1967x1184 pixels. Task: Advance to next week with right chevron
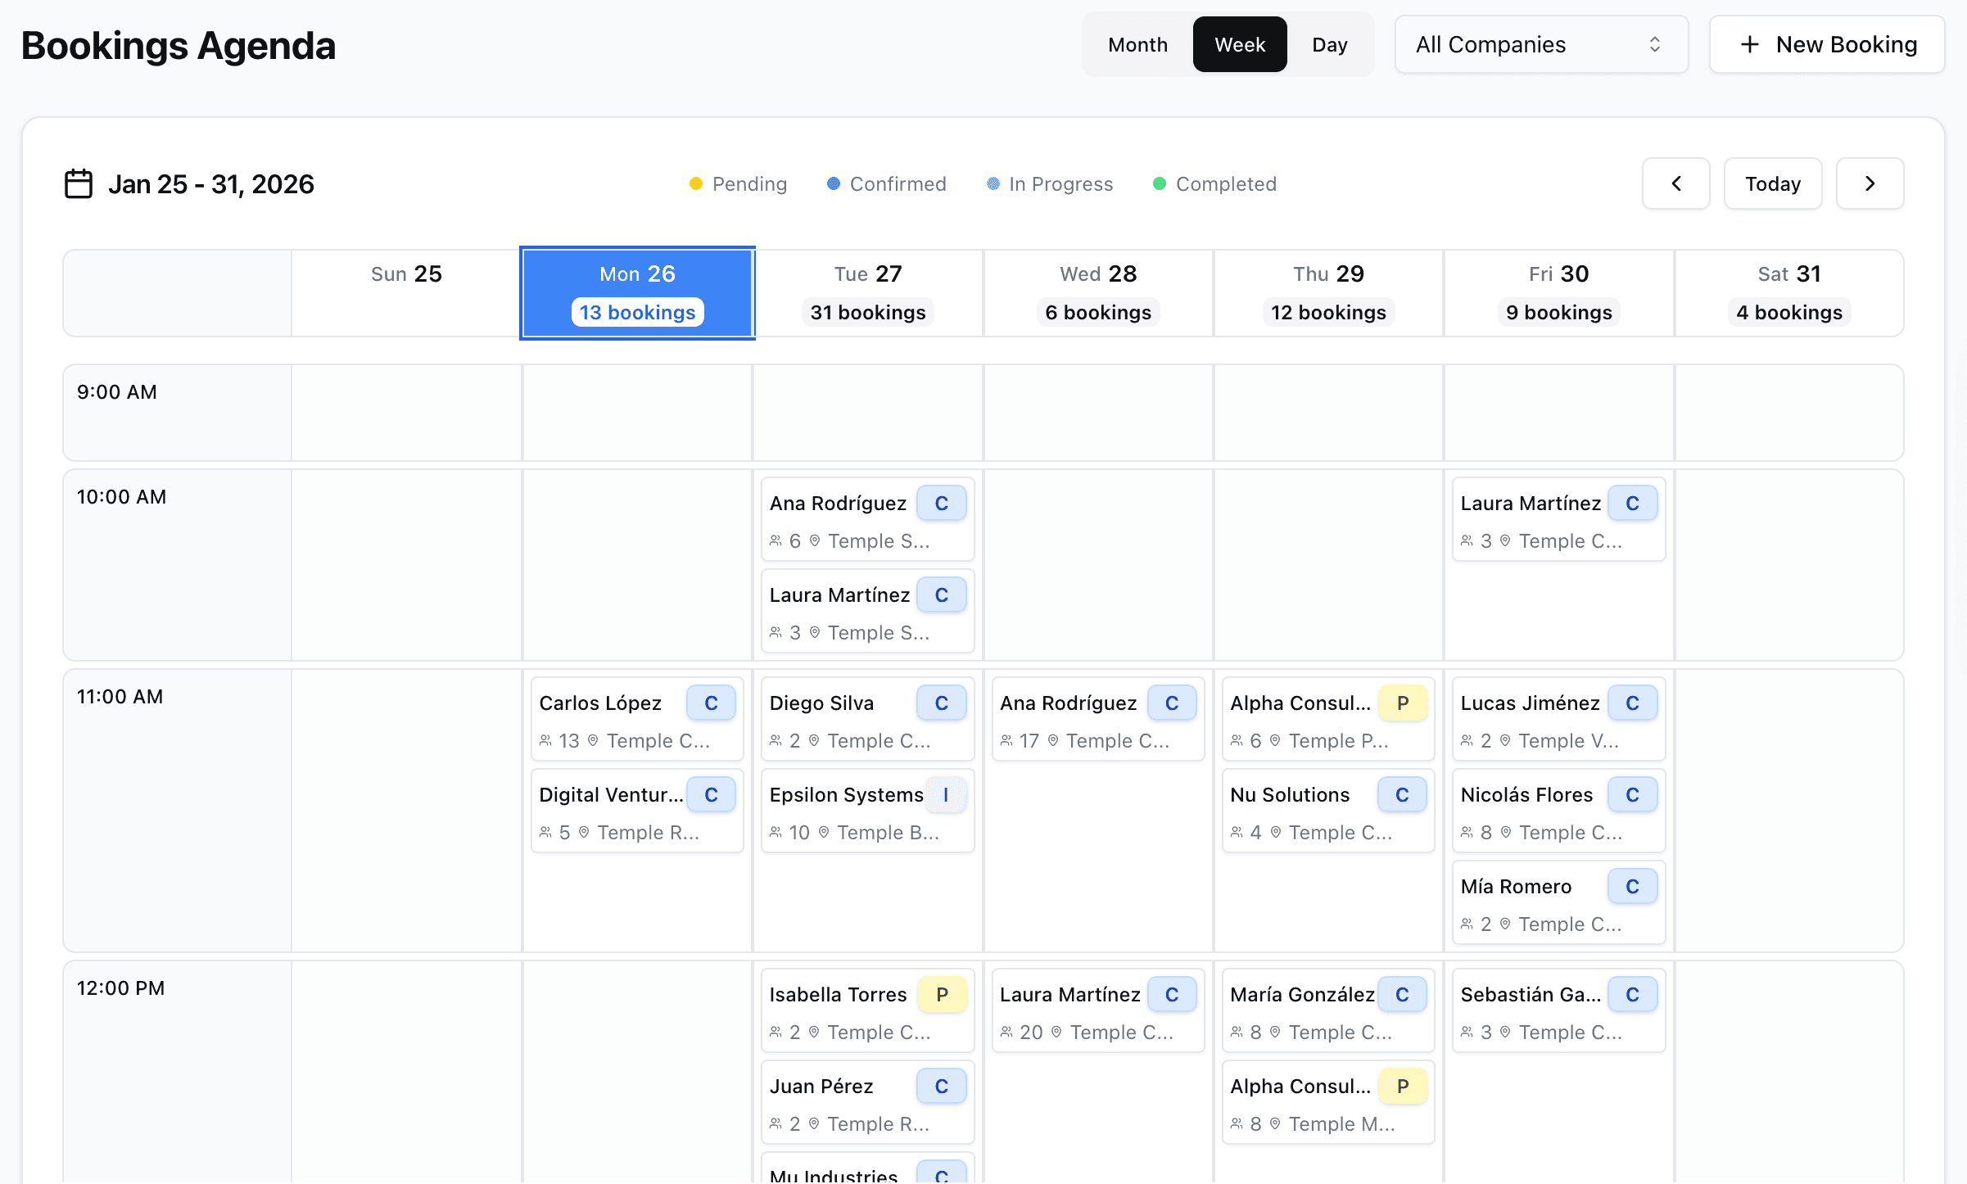[x=1870, y=183]
